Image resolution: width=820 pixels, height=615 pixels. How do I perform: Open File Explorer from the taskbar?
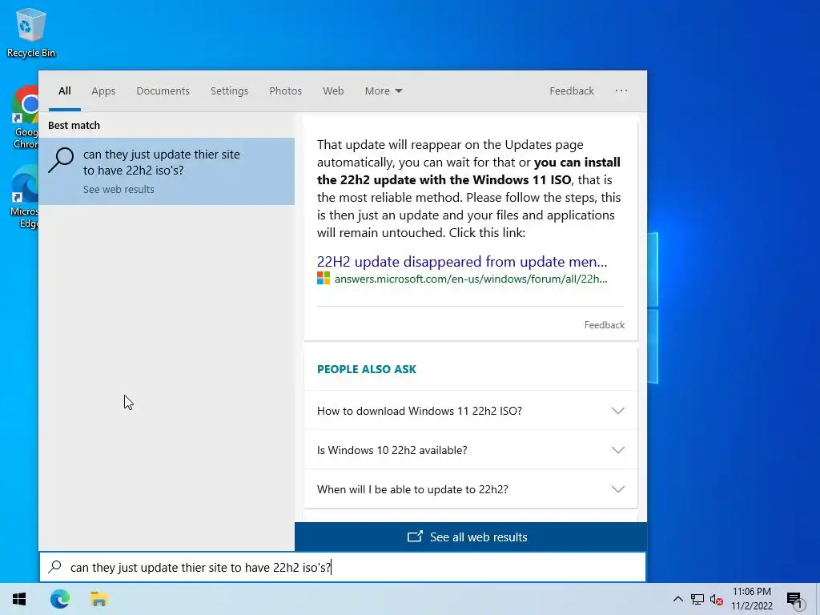pyautogui.click(x=98, y=599)
